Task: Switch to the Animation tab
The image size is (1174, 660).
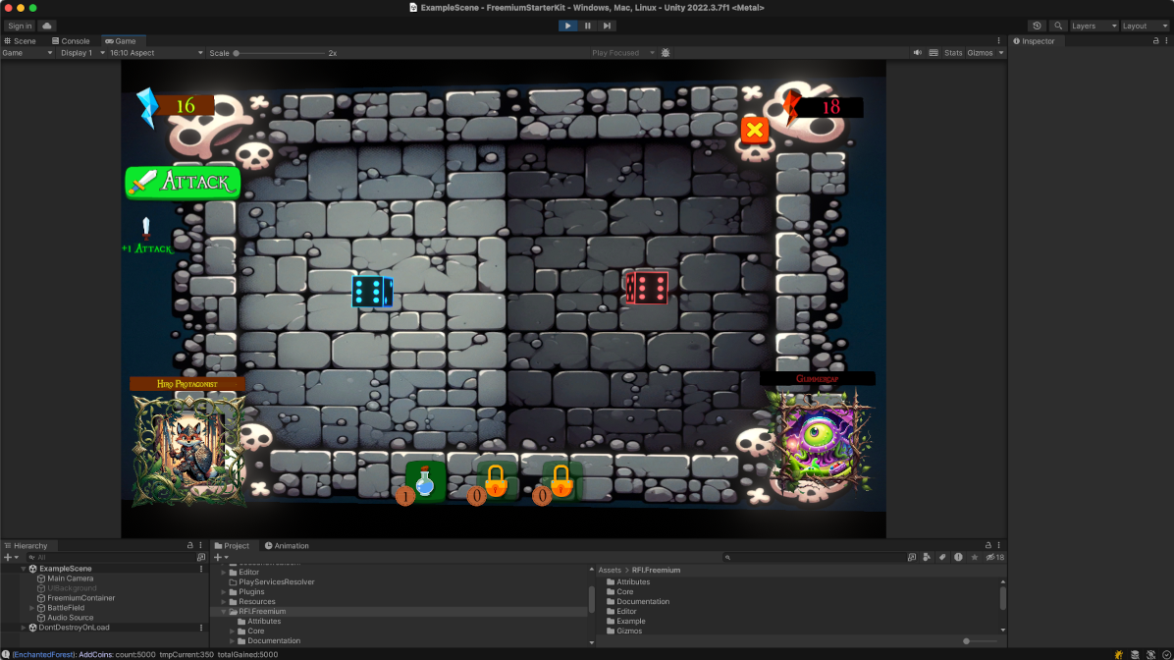Action: [x=291, y=546]
